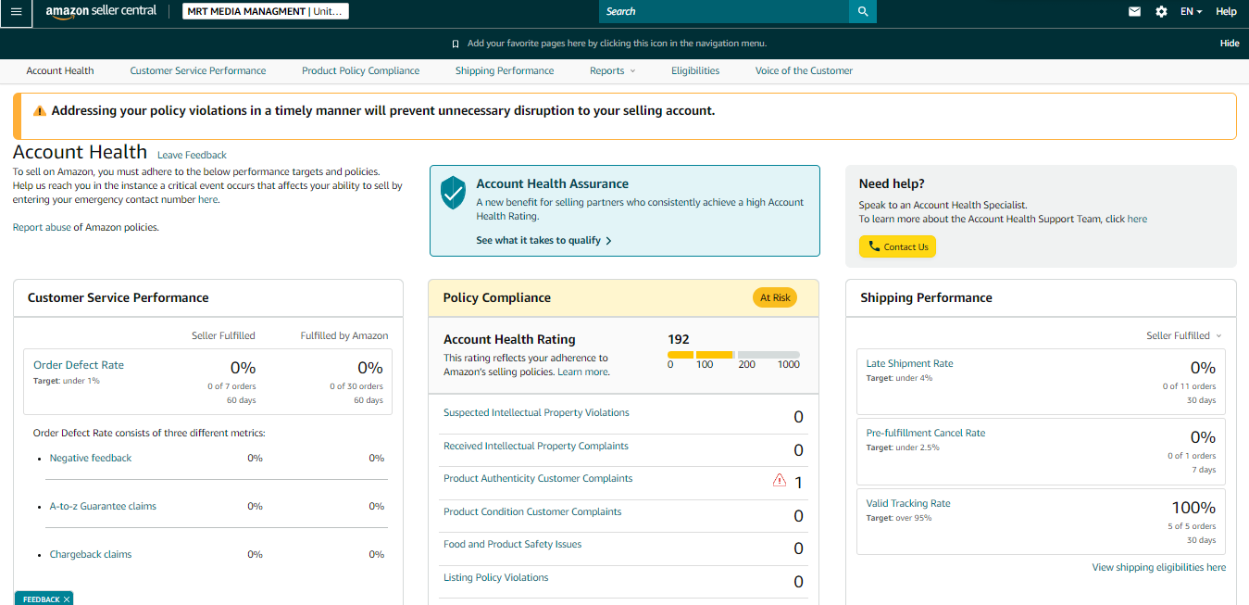Image resolution: width=1249 pixels, height=605 pixels.
Task: Click into the Search input field
Action: pos(724,11)
